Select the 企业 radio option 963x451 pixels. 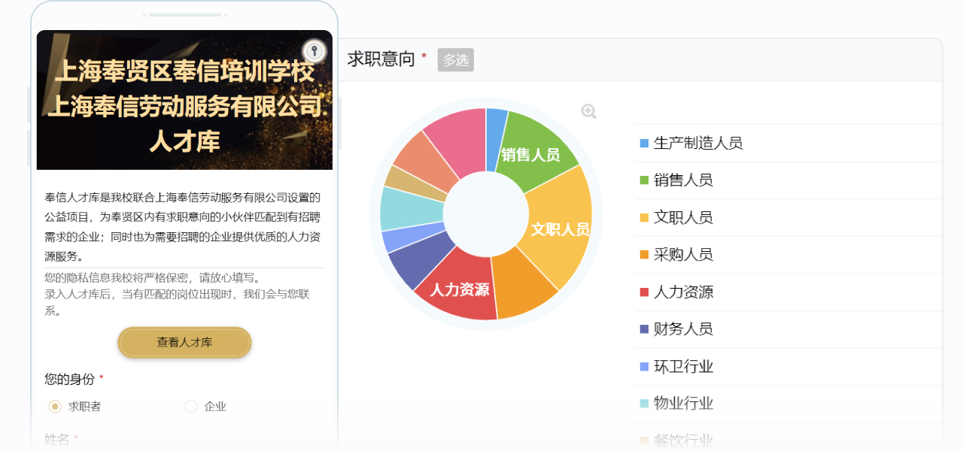191,407
